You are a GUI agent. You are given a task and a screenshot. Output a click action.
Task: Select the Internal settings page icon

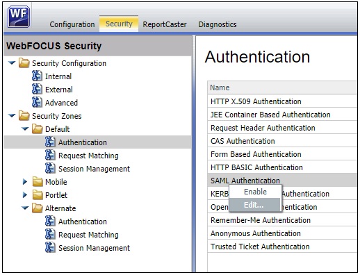pyautogui.click(x=37, y=76)
